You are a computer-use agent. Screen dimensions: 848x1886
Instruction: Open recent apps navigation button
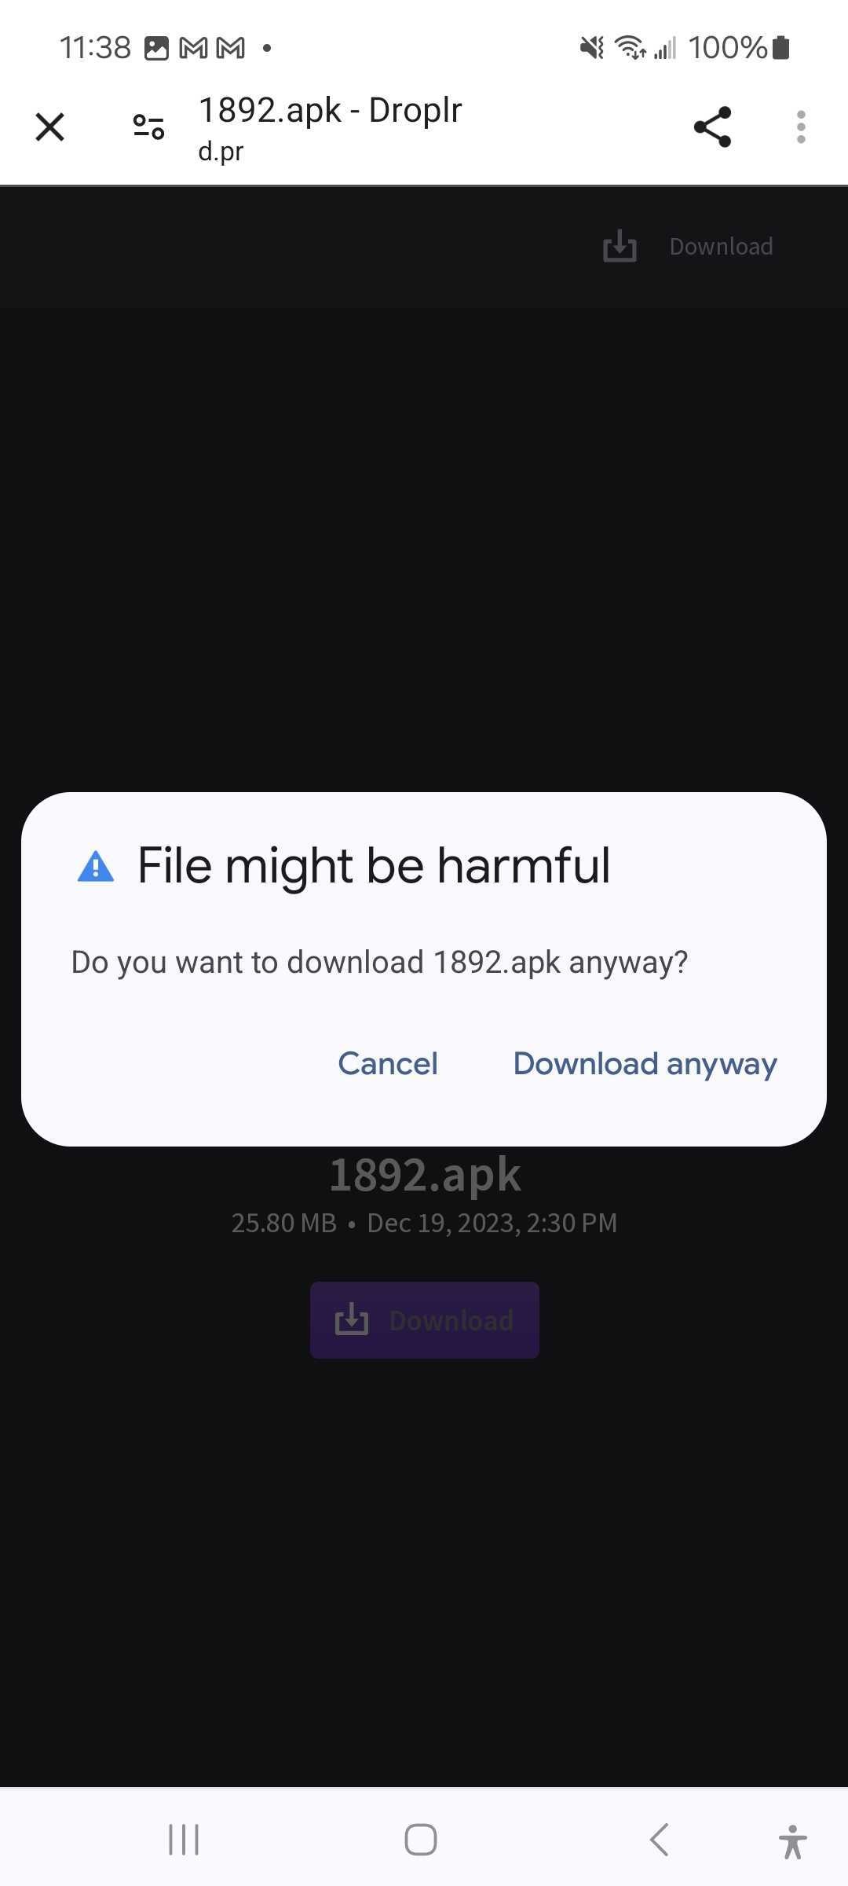click(184, 1840)
